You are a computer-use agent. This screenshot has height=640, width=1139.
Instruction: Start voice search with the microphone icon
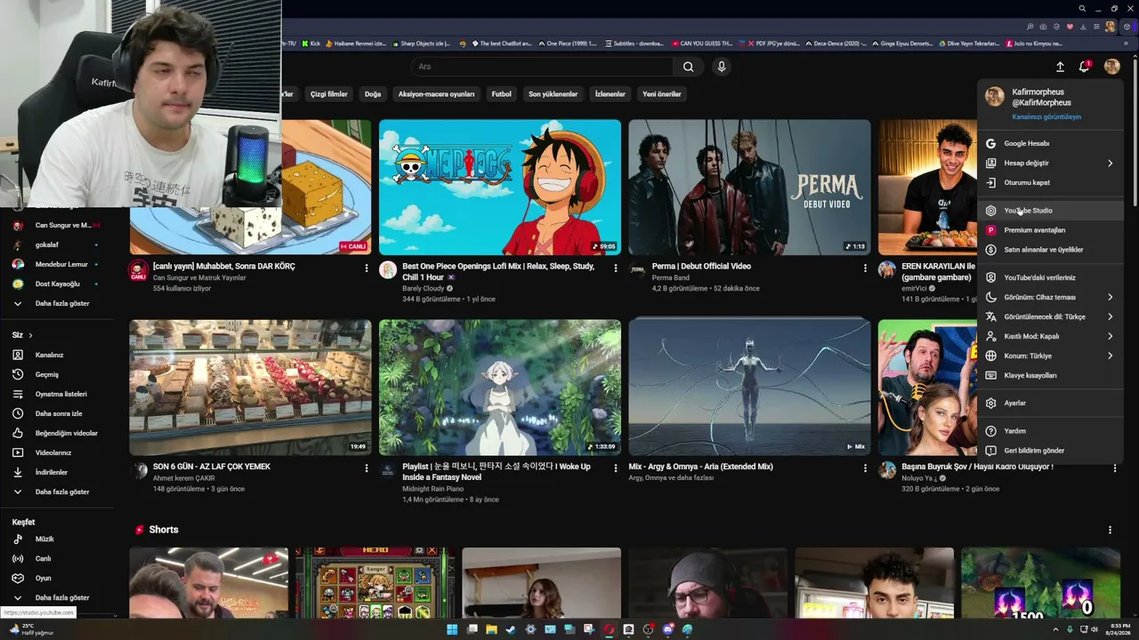[722, 67]
